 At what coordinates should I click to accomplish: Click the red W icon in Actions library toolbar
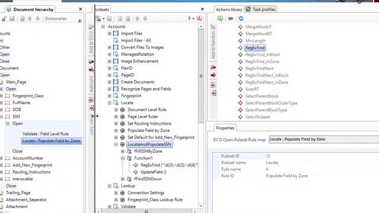[230, 18]
